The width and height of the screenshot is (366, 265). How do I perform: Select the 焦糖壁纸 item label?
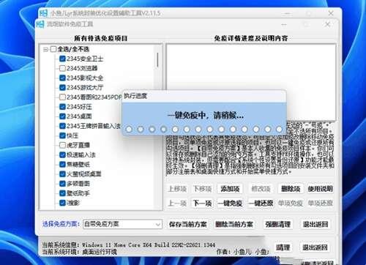pyautogui.click(x=78, y=165)
